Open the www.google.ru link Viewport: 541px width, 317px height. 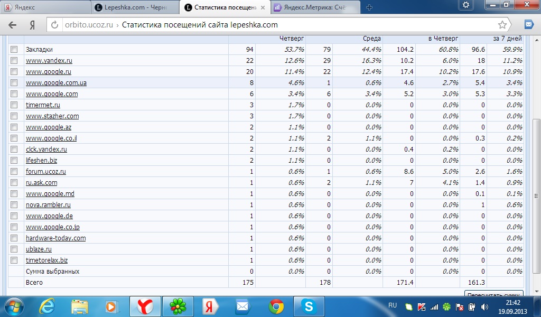point(48,71)
